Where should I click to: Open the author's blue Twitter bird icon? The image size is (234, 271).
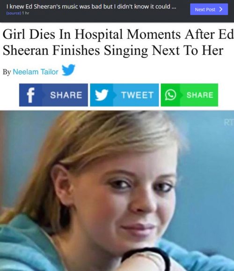tap(68, 70)
